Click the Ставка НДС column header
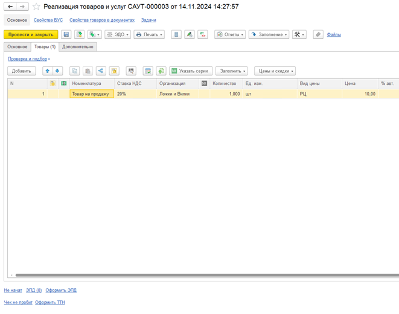Viewport: 399px width, 314px height. click(x=135, y=83)
